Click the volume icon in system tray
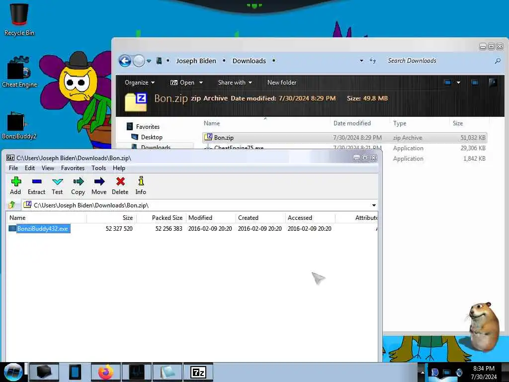This screenshot has width=509, height=382. pyautogui.click(x=459, y=372)
